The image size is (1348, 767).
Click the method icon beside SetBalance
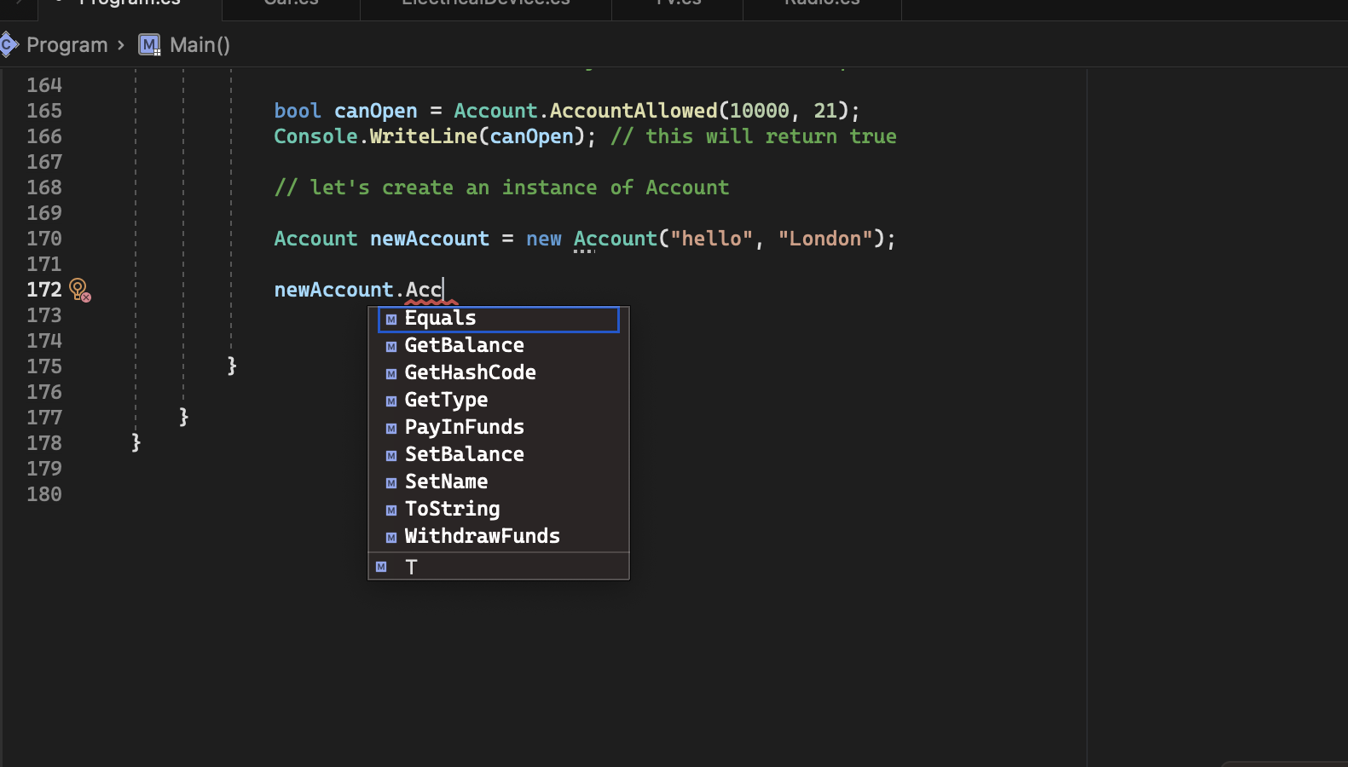click(391, 456)
